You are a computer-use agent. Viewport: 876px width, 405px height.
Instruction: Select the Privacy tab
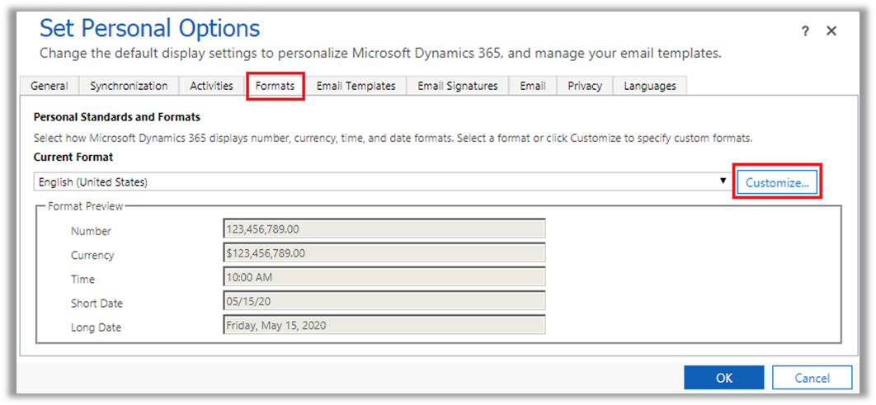pos(584,86)
